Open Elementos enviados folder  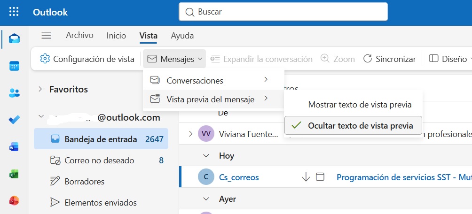[x=101, y=202]
